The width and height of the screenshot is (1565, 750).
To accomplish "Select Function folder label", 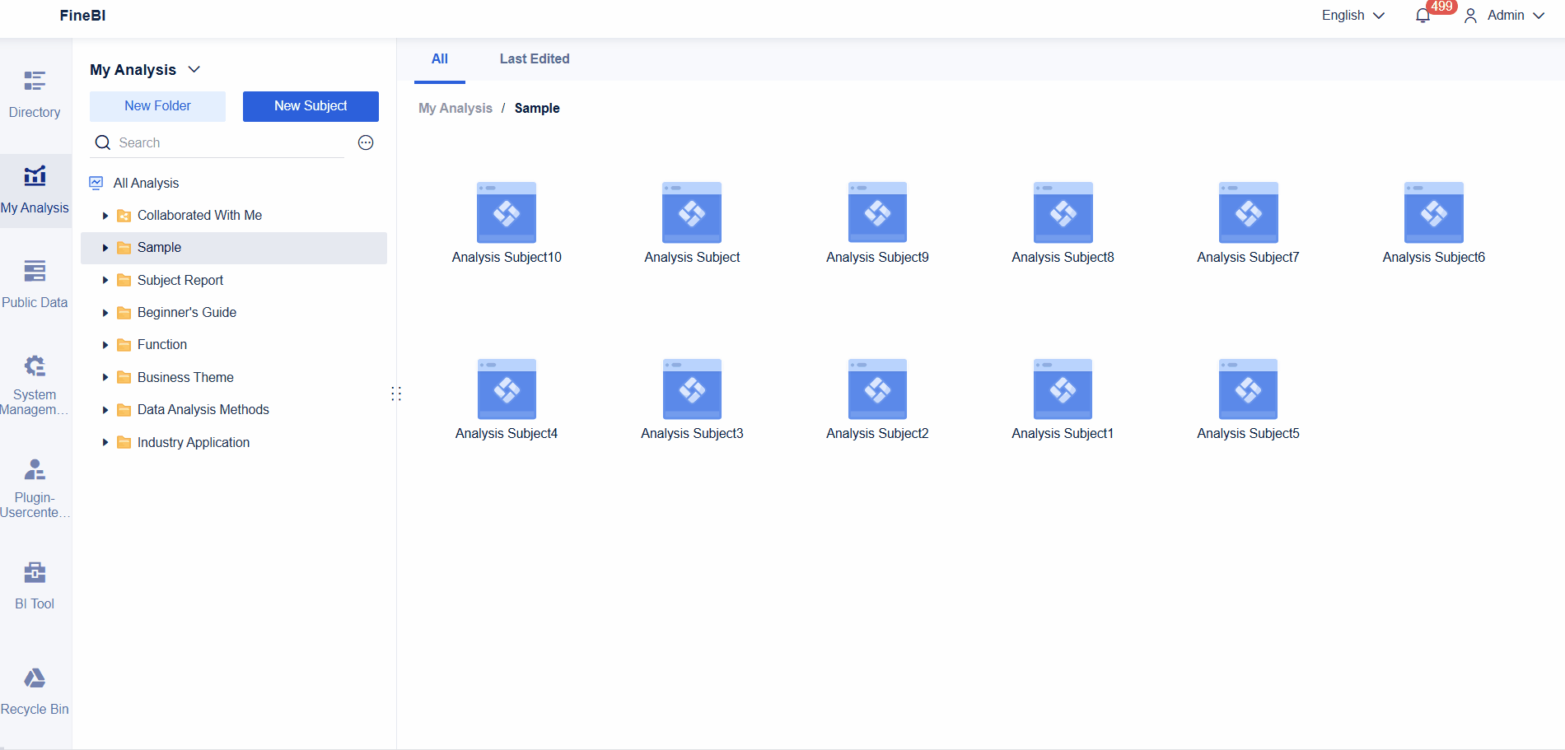I will point(162,345).
